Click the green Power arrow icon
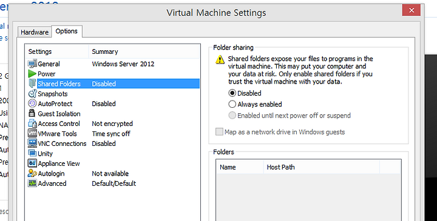Image resolution: width=437 pixels, height=221 pixels. [32, 74]
